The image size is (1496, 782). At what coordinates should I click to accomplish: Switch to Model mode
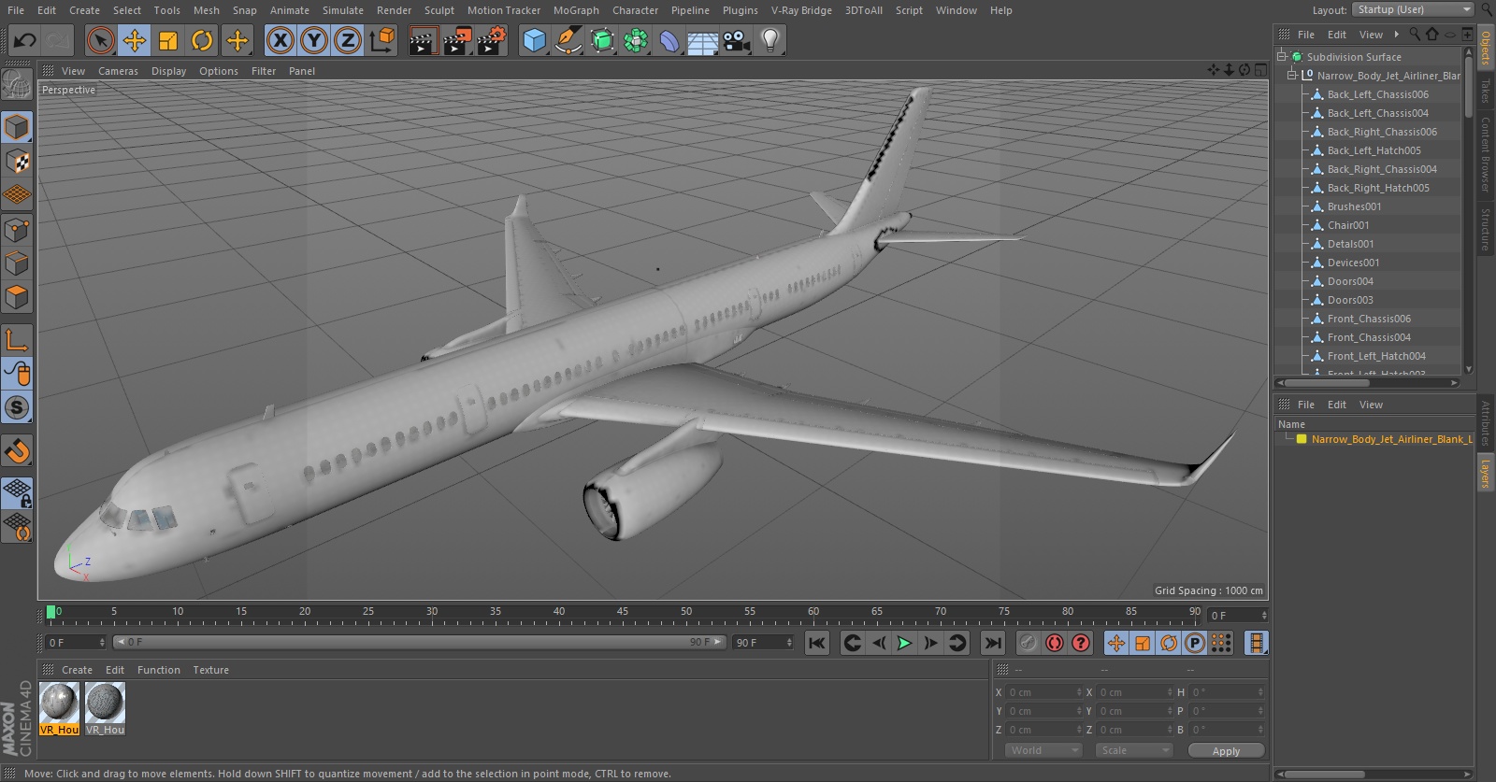click(17, 127)
